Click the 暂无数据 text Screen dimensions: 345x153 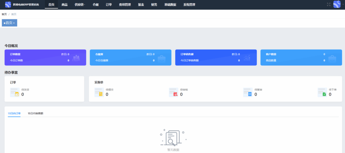pos(174,150)
